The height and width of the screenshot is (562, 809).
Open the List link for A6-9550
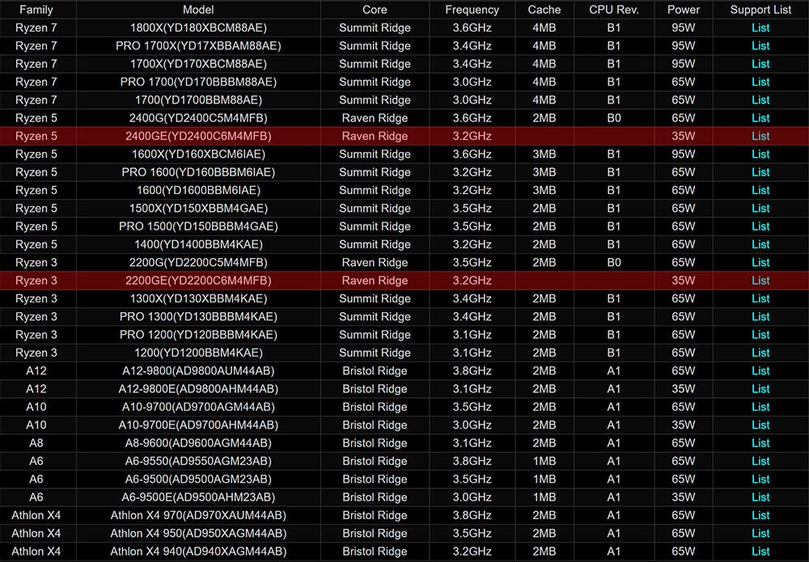(x=760, y=461)
